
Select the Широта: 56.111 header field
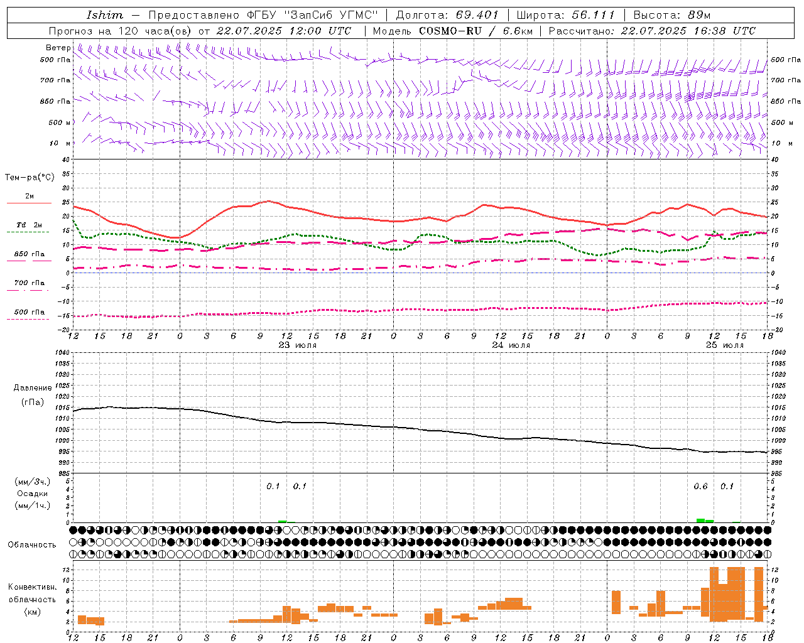click(x=565, y=15)
